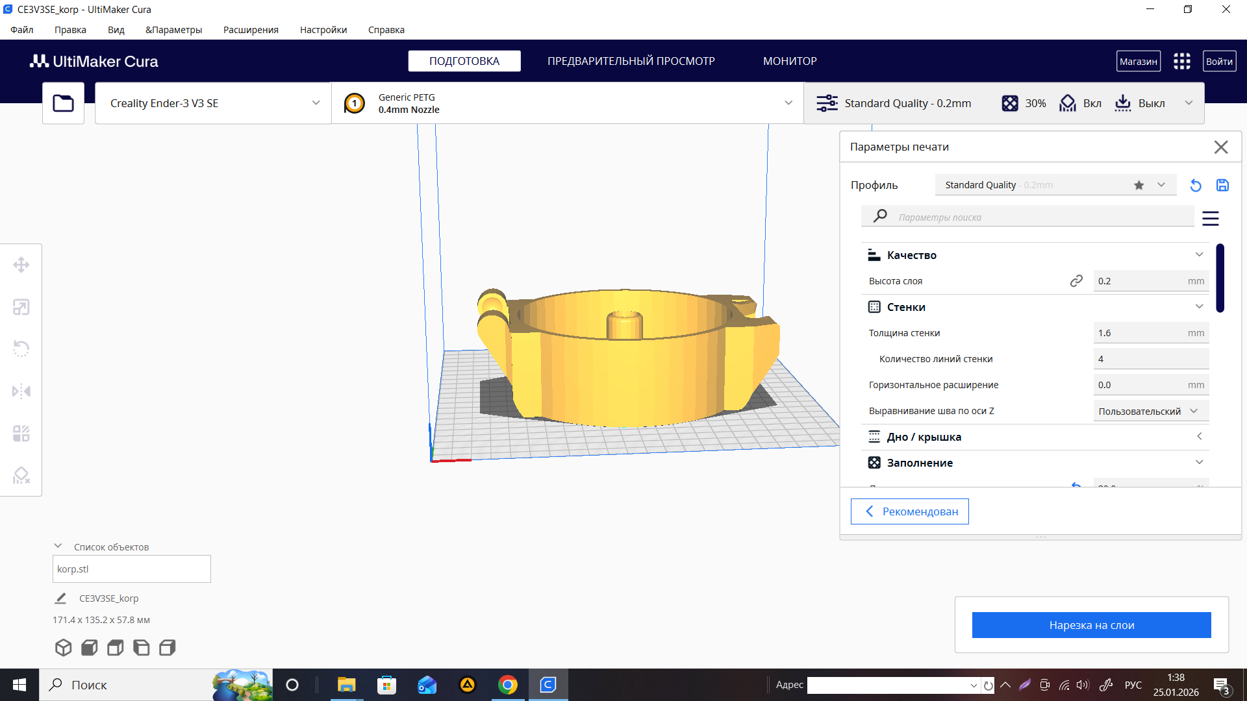
Task: Open the Standard Quality profile dropdown
Action: click(1055, 185)
